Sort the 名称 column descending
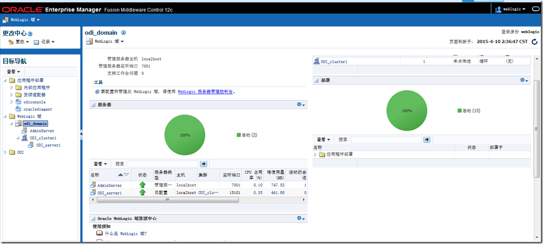This screenshot has height=244, width=543. (126, 175)
